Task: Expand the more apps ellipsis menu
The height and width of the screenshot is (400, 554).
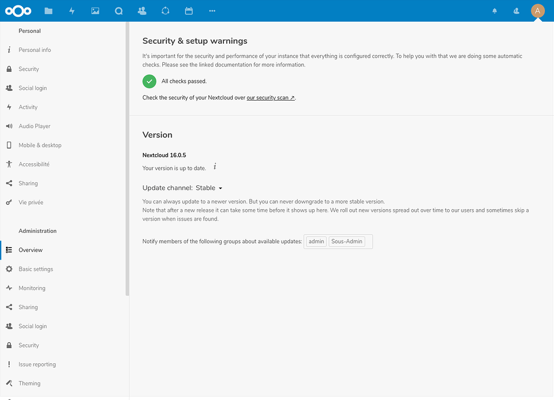Action: [212, 11]
